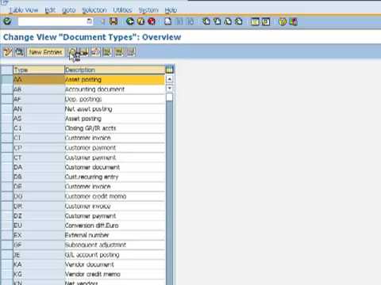This screenshot has width=381, height=285.
Task: Click the type cell 'AS'
Action: click(x=39, y=119)
